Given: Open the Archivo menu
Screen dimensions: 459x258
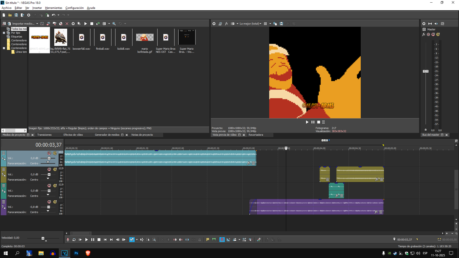Looking at the screenshot, I should (7, 8).
